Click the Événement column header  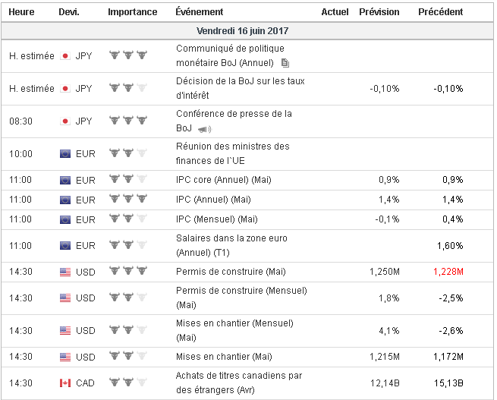[x=199, y=12]
